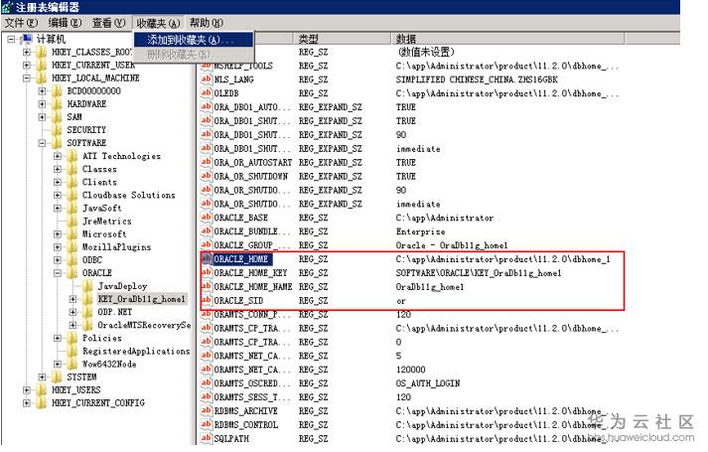This screenshot has width=708, height=452.
Task: Click the string icon of ORA_OR_SHUTDOWN
Action: (x=207, y=176)
